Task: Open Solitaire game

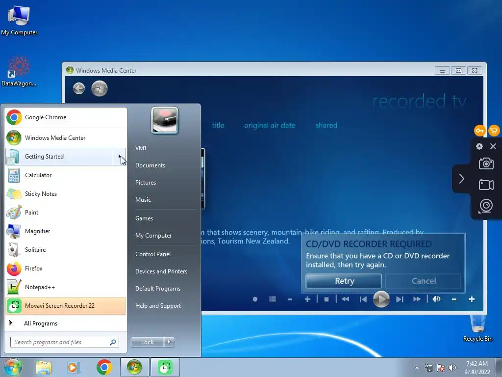Action: tap(66, 250)
